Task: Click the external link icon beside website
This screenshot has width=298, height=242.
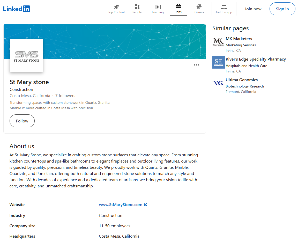Action: 146,204
